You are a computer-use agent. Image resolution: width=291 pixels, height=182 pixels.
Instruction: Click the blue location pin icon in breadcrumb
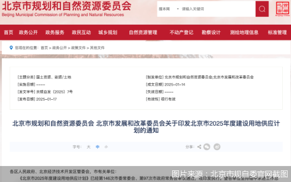click(x=11, y=48)
